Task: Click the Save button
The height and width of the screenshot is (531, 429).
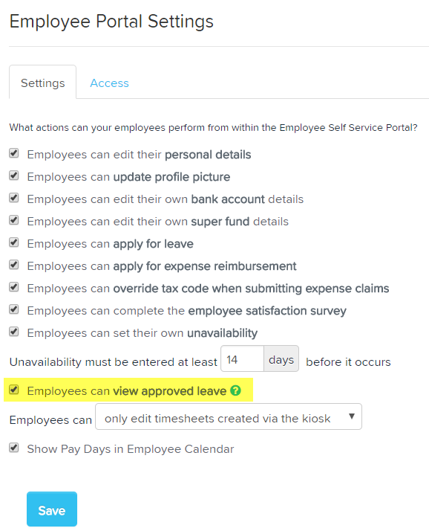Action: click(52, 509)
